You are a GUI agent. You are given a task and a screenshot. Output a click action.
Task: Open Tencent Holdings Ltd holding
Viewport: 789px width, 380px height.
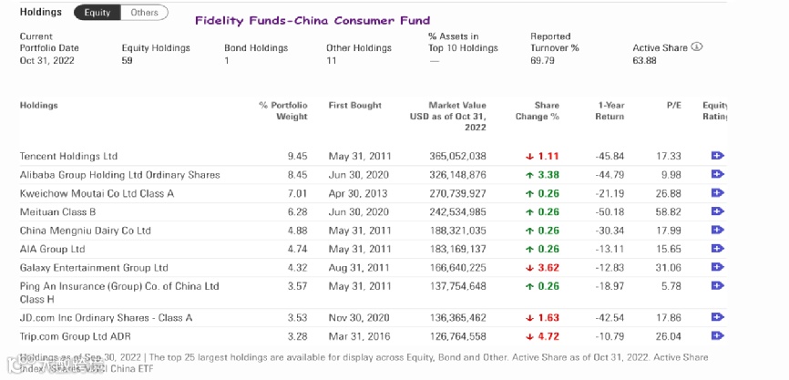[x=68, y=156]
